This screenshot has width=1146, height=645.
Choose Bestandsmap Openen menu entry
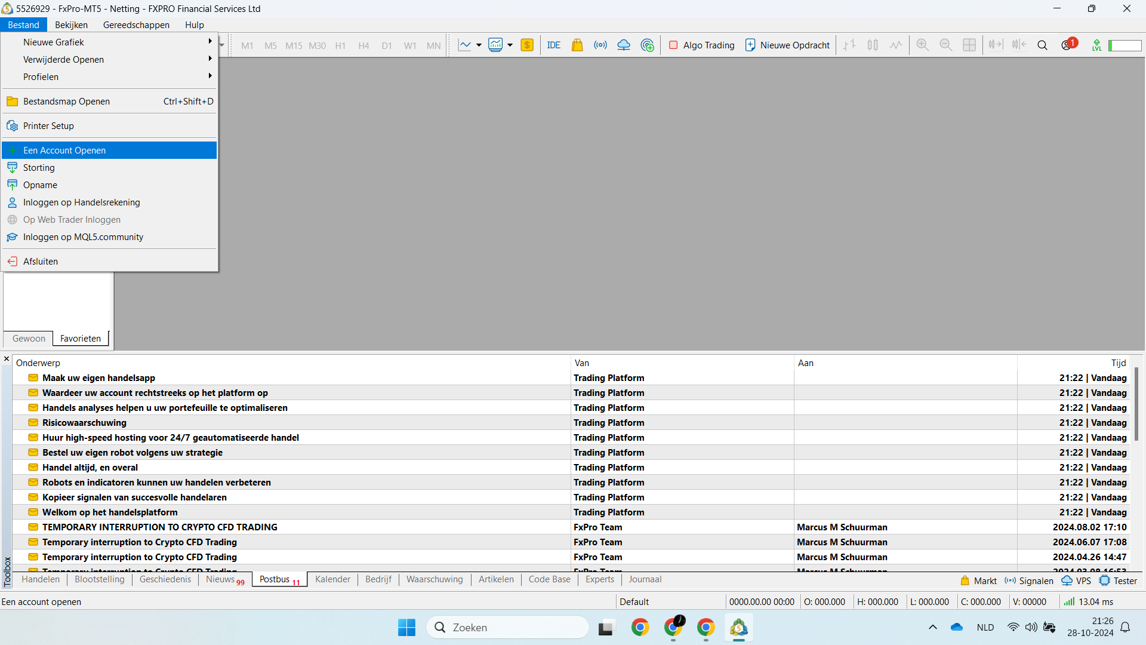109,101
